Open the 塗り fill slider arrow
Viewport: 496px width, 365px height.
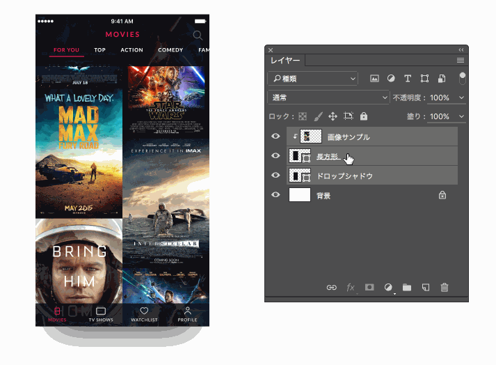(x=461, y=116)
